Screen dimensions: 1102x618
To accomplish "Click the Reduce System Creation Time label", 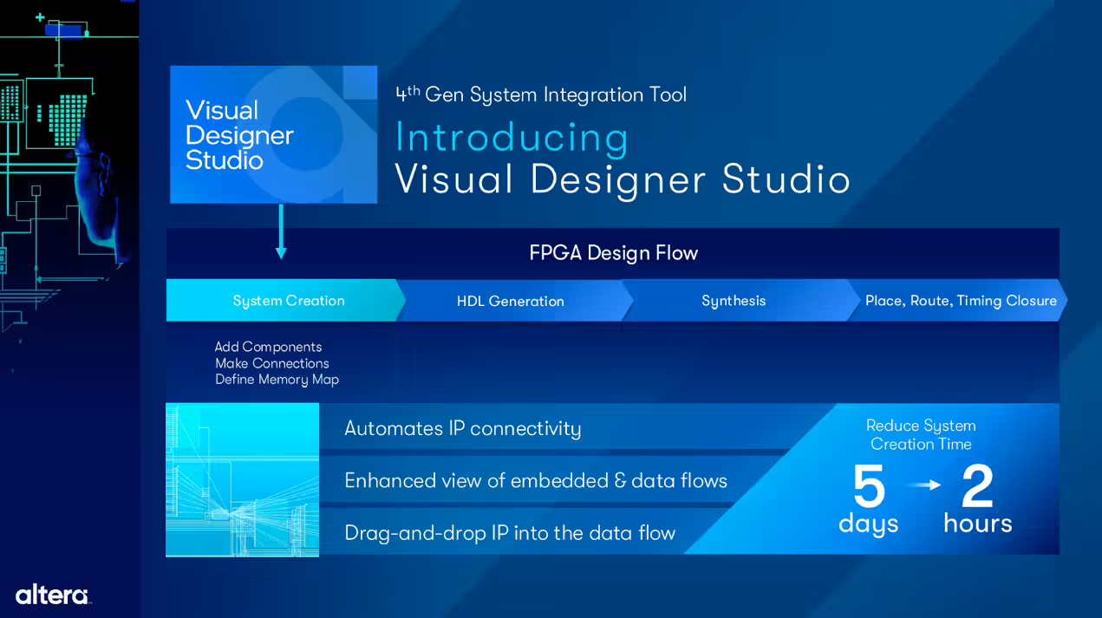I will point(921,434).
